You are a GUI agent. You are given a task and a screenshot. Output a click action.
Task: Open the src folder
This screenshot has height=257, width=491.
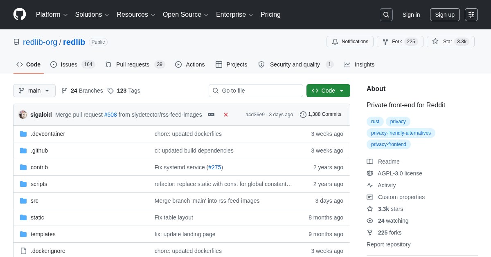coord(34,201)
